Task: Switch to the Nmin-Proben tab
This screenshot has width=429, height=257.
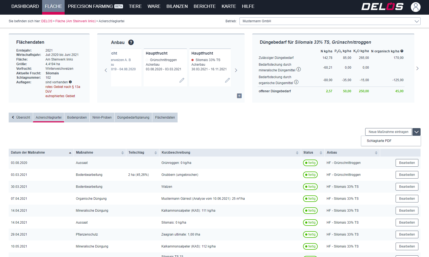Action: 102,118
